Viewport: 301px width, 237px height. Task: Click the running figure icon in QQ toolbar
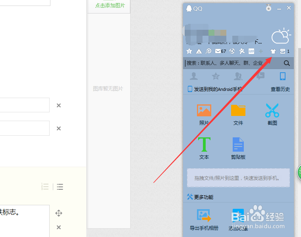[x=242, y=51]
